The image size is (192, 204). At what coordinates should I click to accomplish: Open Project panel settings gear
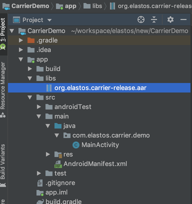170,20
